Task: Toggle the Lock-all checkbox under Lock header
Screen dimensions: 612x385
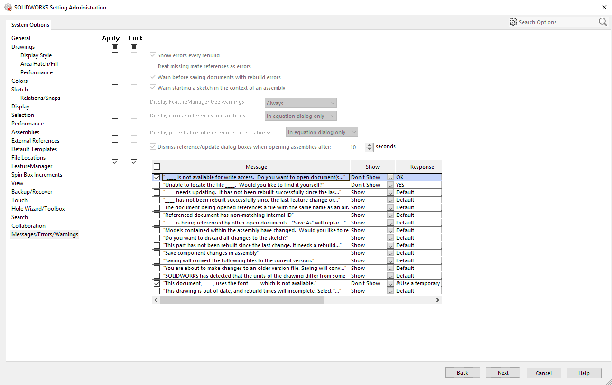Action: [x=134, y=47]
